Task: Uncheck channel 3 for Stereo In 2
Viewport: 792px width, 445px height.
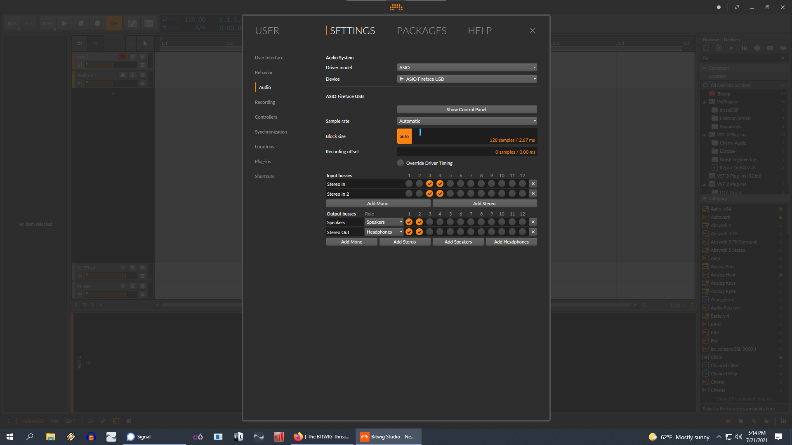Action: (429, 194)
